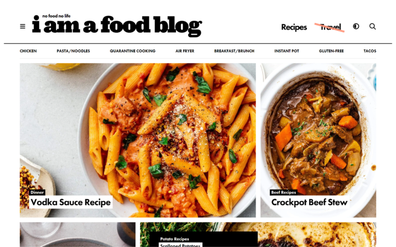The height and width of the screenshot is (247, 396).
Task: Click the Dinner tag label
Action: [37, 192]
